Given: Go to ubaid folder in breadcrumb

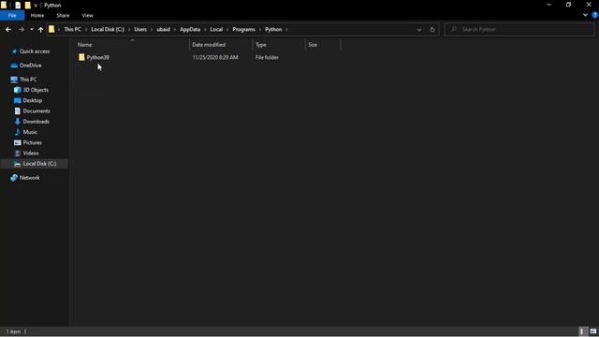Looking at the screenshot, I should (x=163, y=29).
